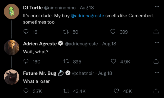Screen dimensions: 164x98
Task: Reply to Adrien Agreste's "Wait, what?!" tweet
Action: click(26, 61)
